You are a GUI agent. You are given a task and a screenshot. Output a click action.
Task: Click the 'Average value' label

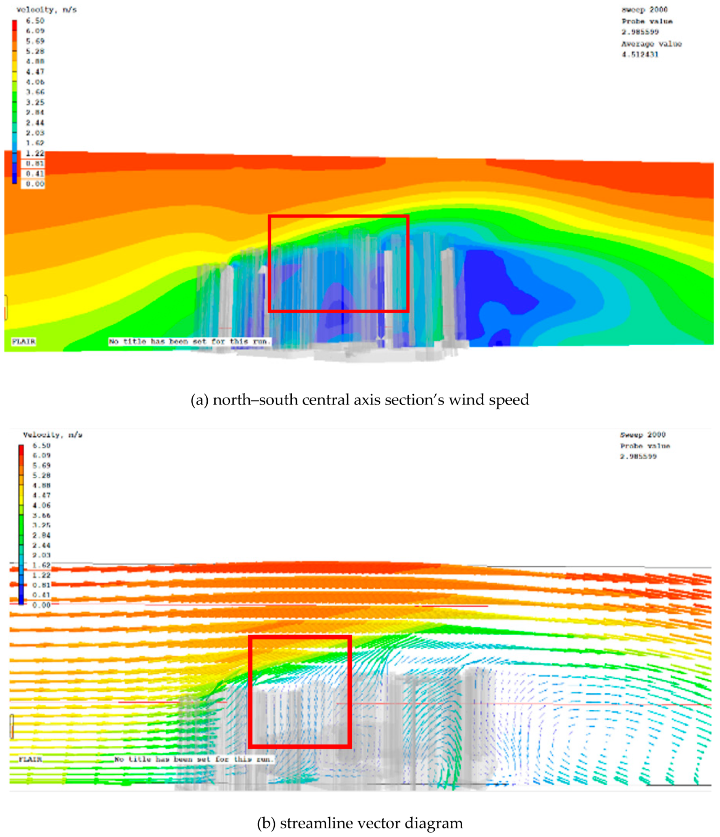[651, 44]
